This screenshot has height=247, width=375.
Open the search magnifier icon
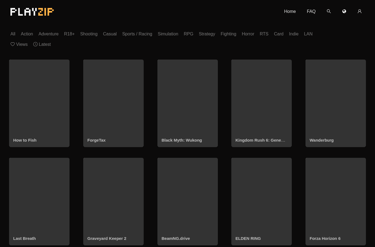329,11
